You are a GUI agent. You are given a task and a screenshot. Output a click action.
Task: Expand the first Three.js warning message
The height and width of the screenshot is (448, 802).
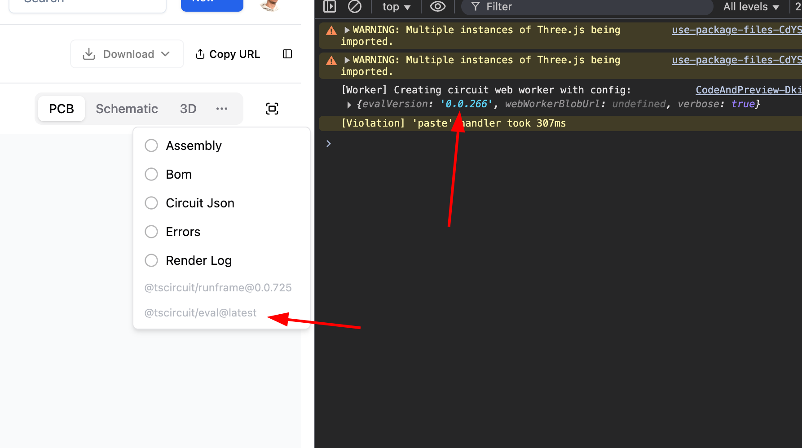click(x=347, y=30)
